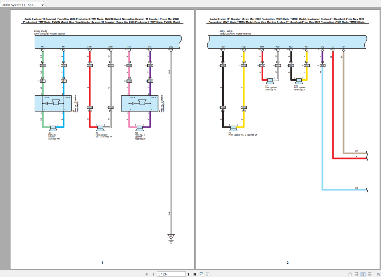
Task: Switch to single page layout
Action: pyautogui.click(x=350, y=274)
